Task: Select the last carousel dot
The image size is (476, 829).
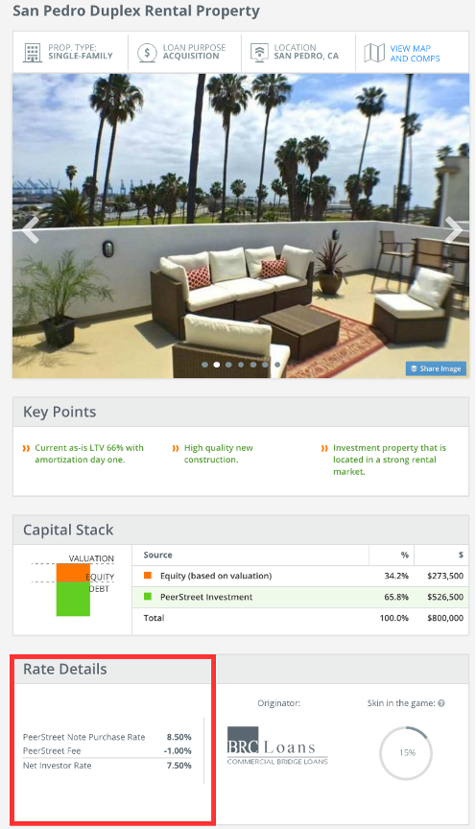Action: coord(277,365)
